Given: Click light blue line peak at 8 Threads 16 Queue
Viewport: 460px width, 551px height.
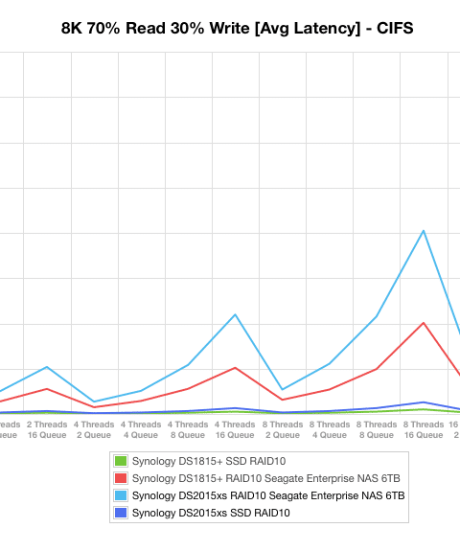Looking at the screenshot, I should pos(424,231).
